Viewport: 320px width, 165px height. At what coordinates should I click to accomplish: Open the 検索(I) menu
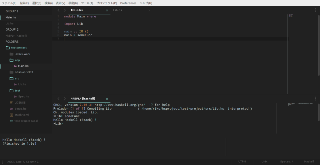48,3
